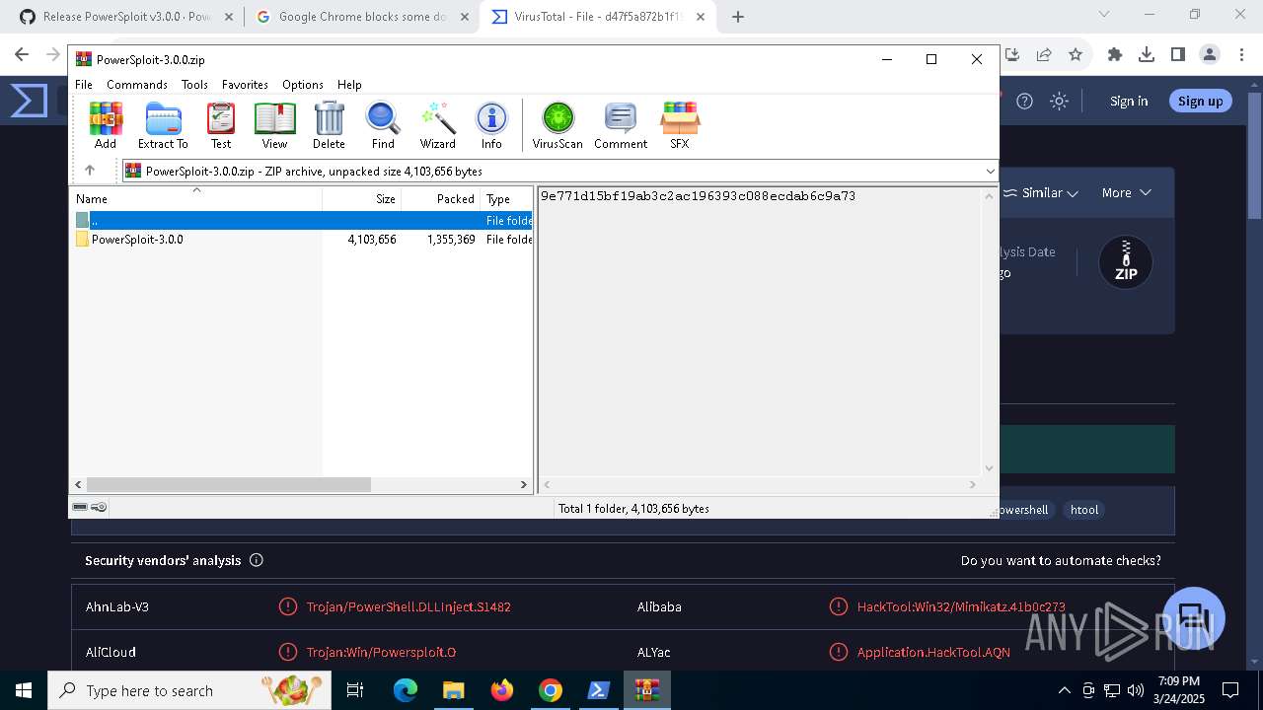
Task: Click the Extract To toolbar icon
Action: [163, 125]
